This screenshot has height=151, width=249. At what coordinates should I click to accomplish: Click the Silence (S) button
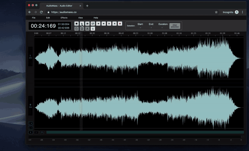(93, 29)
